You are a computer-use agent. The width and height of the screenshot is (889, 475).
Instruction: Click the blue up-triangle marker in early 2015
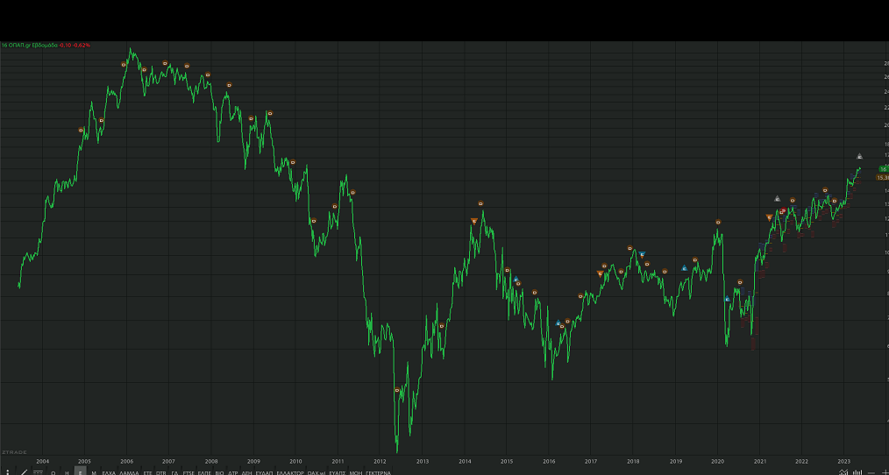516,279
